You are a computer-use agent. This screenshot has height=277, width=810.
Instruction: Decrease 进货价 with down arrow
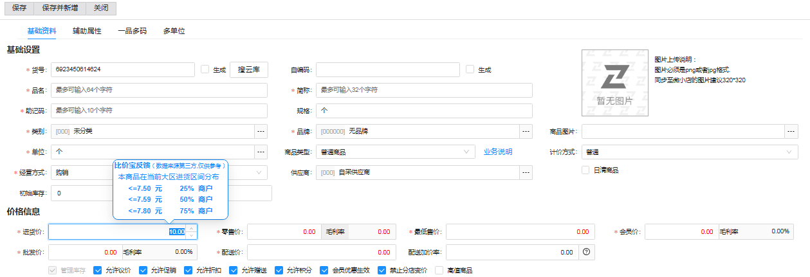192,235
